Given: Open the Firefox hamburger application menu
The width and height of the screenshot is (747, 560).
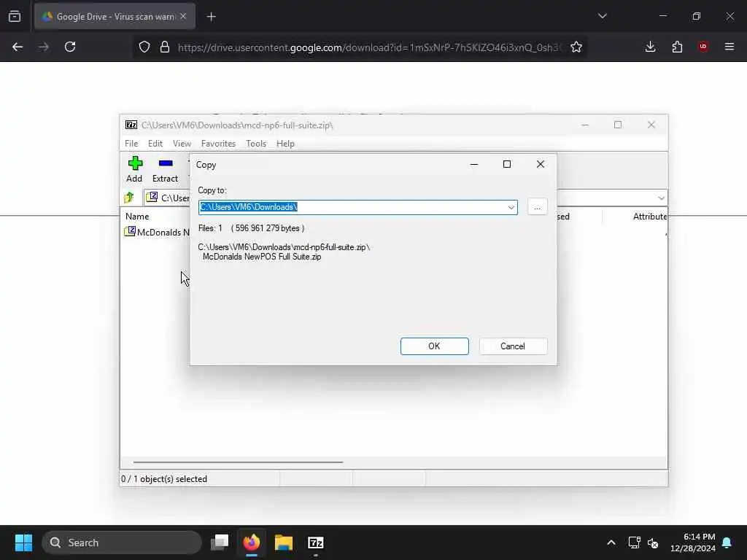Looking at the screenshot, I should coord(729,47).
